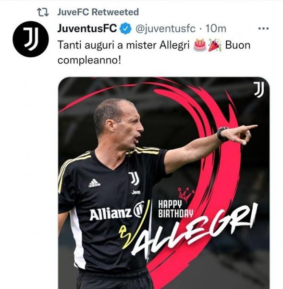The height and width of the screenshot is (289, 283).
Task: Click the tweet text mentioning mister Allegri
Action: coord(154,53)
